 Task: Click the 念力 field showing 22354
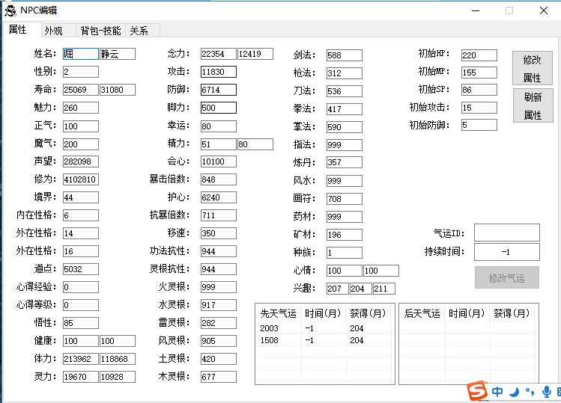(218, 54)
